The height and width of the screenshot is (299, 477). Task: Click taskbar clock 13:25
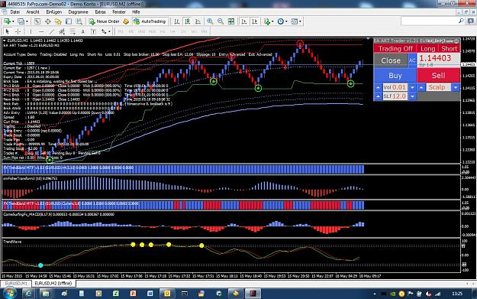tap(457, 294)
